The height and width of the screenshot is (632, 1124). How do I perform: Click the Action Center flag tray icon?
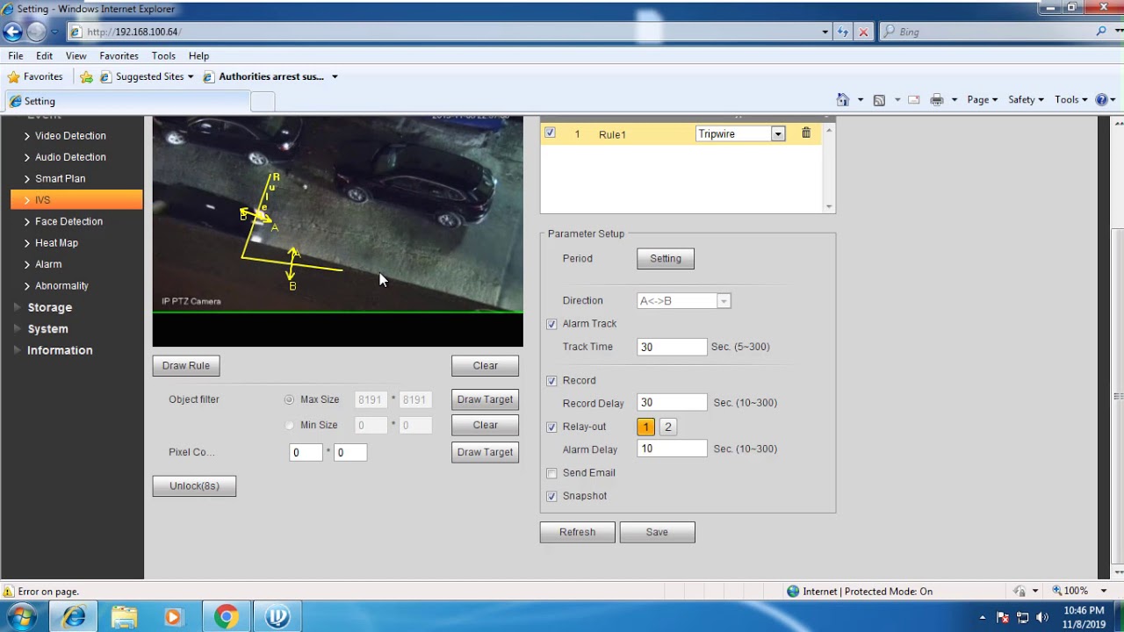pyautogui.click(x=1003, y=617)
